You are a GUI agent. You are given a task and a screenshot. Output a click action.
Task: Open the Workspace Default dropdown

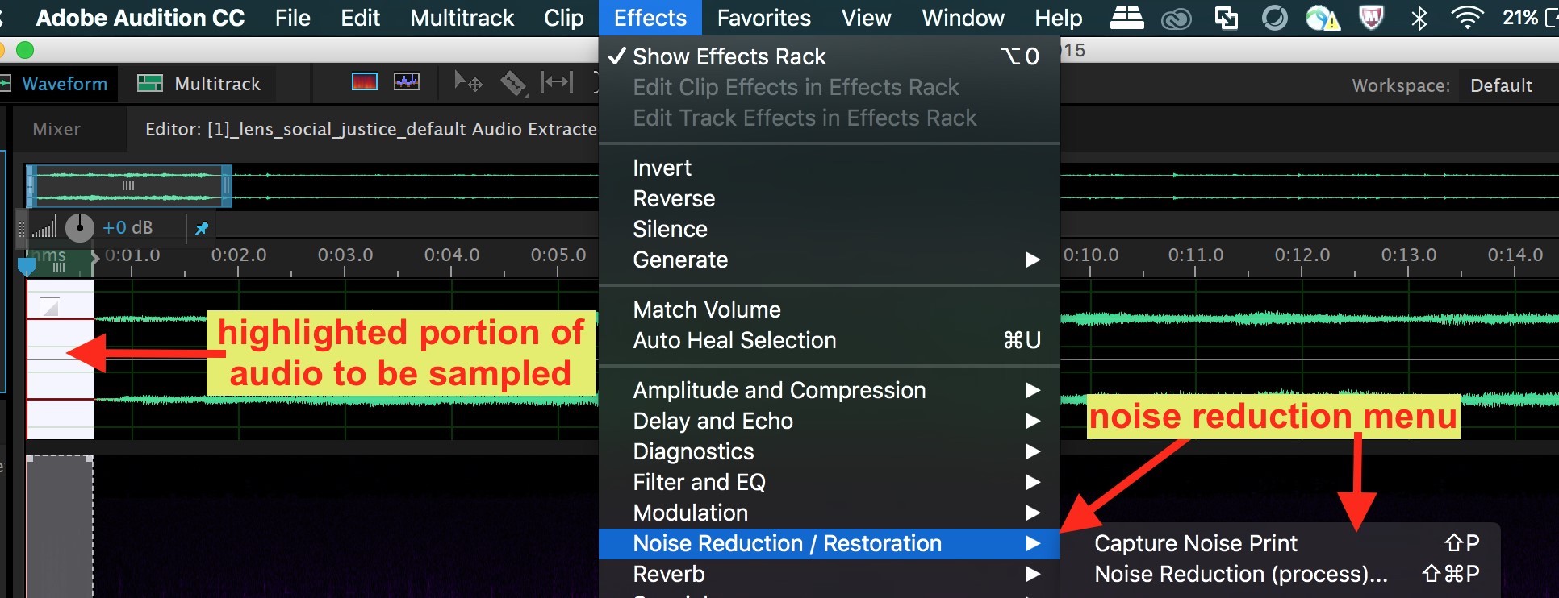(x=1500, y=85)
